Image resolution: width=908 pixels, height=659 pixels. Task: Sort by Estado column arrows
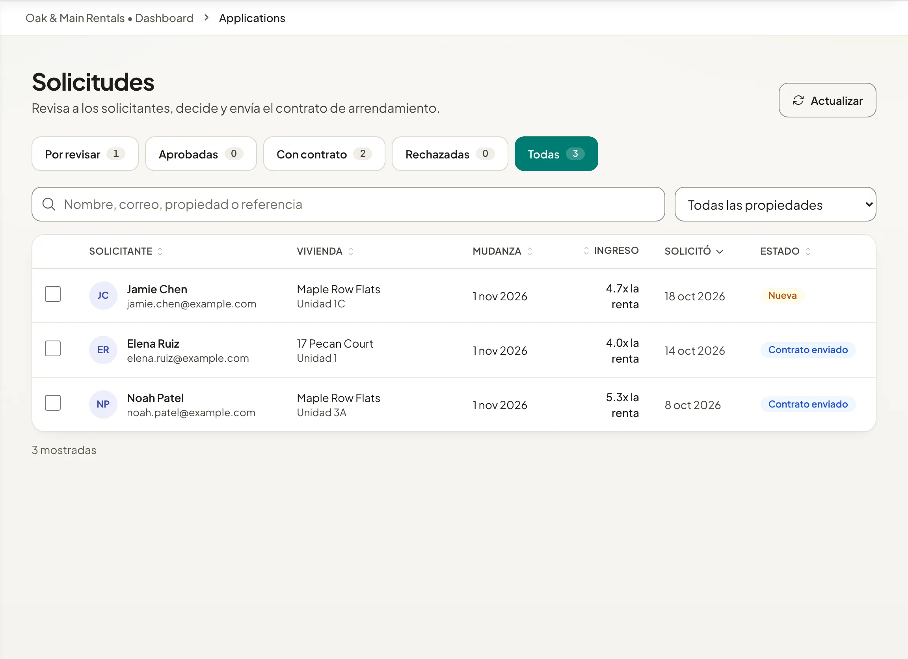(x=808, y=251)
